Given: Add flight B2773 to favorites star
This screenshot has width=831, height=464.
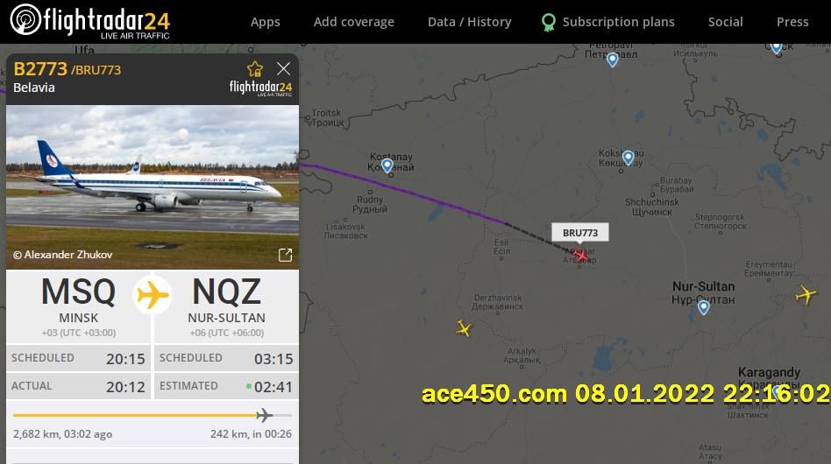Looking at the screenshot, I should click(x=255, y=69).
